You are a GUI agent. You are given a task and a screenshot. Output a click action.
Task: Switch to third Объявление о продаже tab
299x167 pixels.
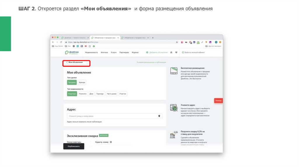click(x=135, y=38)
